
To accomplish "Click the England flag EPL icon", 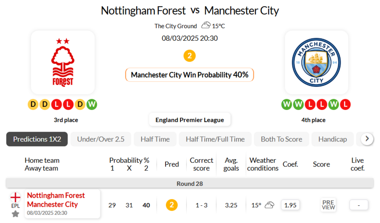I will point(15,198).
